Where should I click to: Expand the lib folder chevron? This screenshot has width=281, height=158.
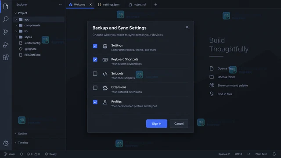point(16,31)
